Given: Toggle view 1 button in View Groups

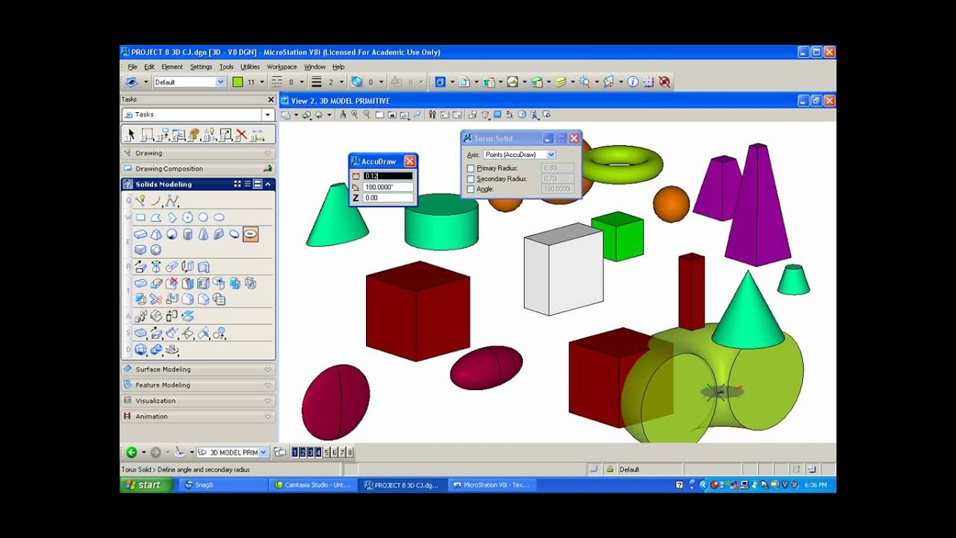Looking at the screenshot, I should tap(295, 452).
